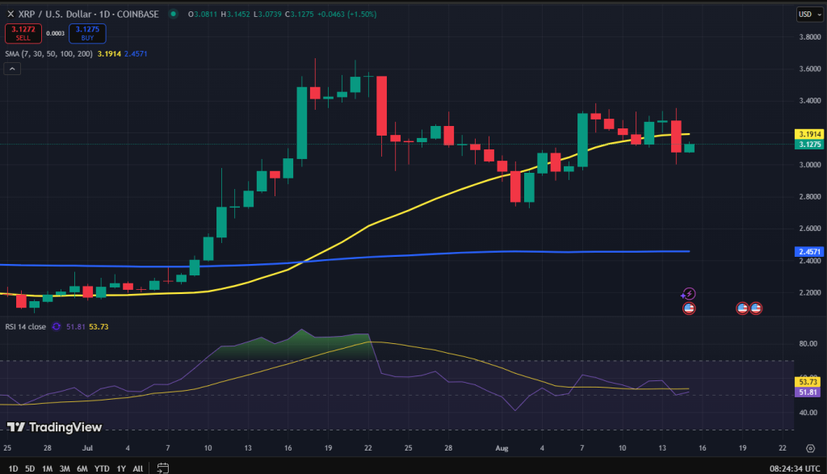Viewport: 827px width, 474px height.
Task: Open the USD currency dropdown
Action: pyautogui.click(x=808, y=13)
